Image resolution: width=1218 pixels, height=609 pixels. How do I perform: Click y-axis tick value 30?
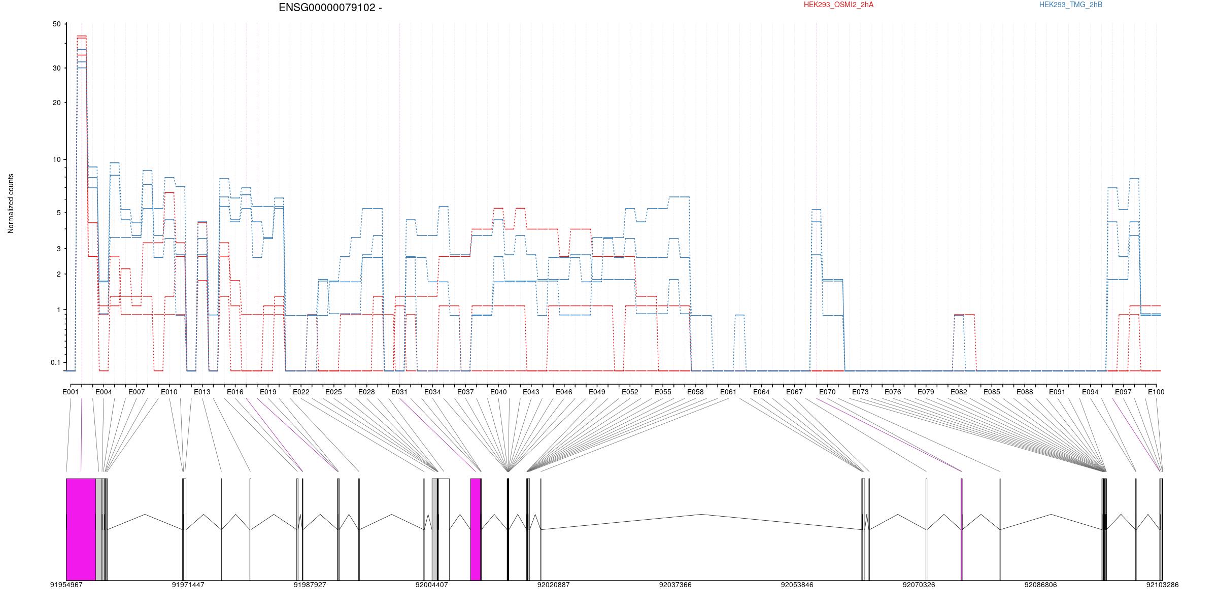[56, 68]
